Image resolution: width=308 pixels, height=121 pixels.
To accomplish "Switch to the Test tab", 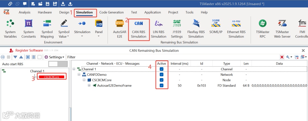I will pyautogui.click(x=134, y=12).
